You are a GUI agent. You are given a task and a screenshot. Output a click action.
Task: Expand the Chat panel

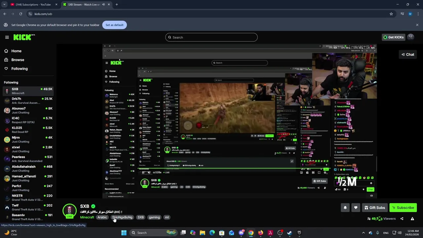[408, 55]
